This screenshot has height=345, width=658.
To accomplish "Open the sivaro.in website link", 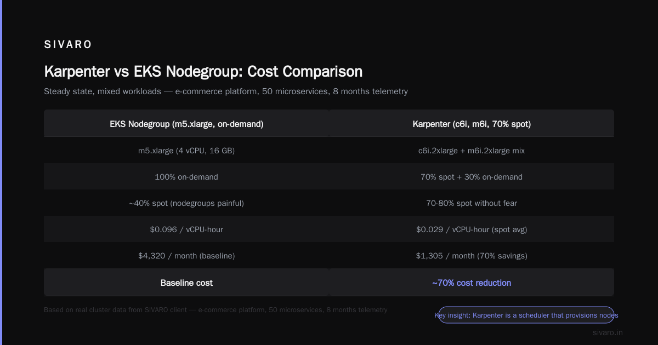I will pyautogui.click(x=608, y=332).
